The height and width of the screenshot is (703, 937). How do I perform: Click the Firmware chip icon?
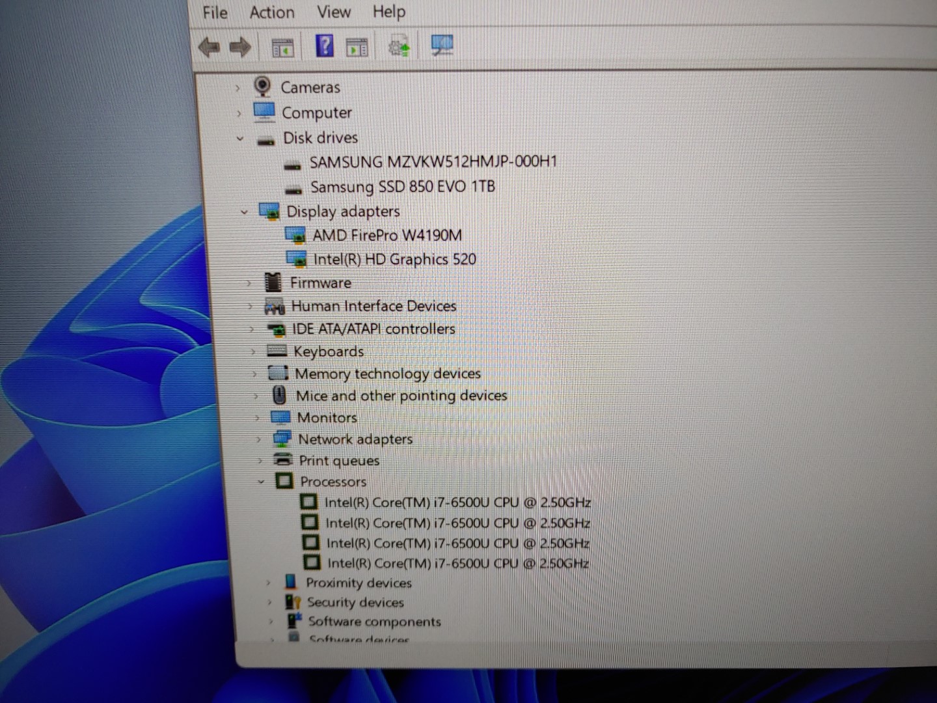click(273, 282)
